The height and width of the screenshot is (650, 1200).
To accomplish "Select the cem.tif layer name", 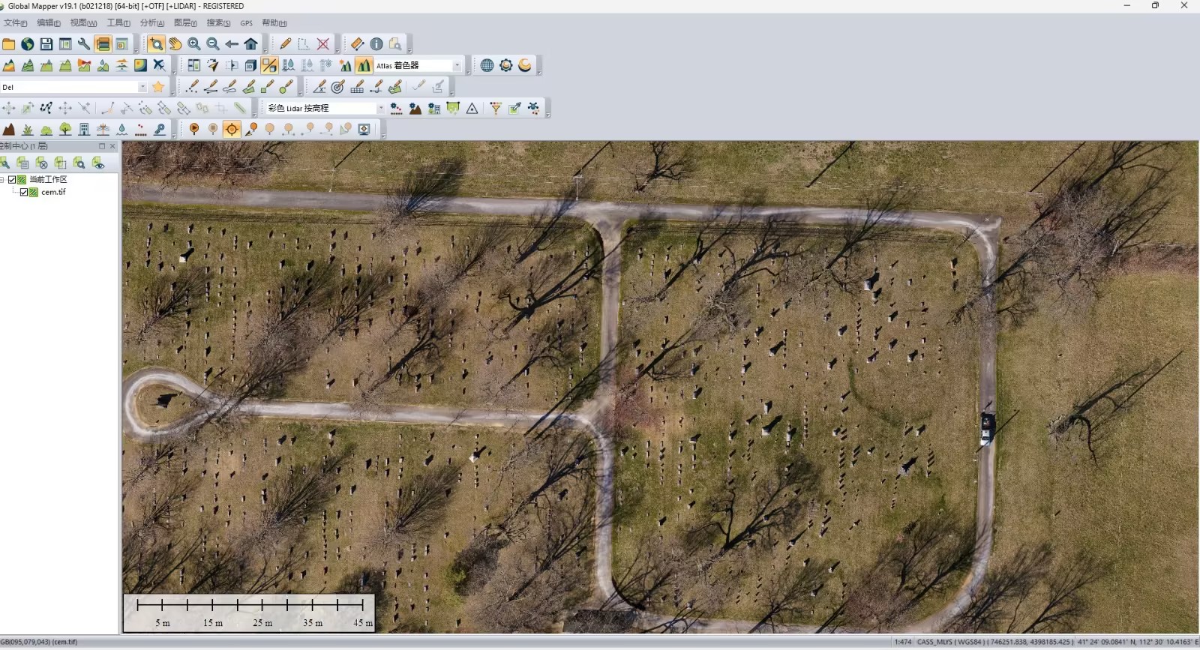I will coord(53,193).
